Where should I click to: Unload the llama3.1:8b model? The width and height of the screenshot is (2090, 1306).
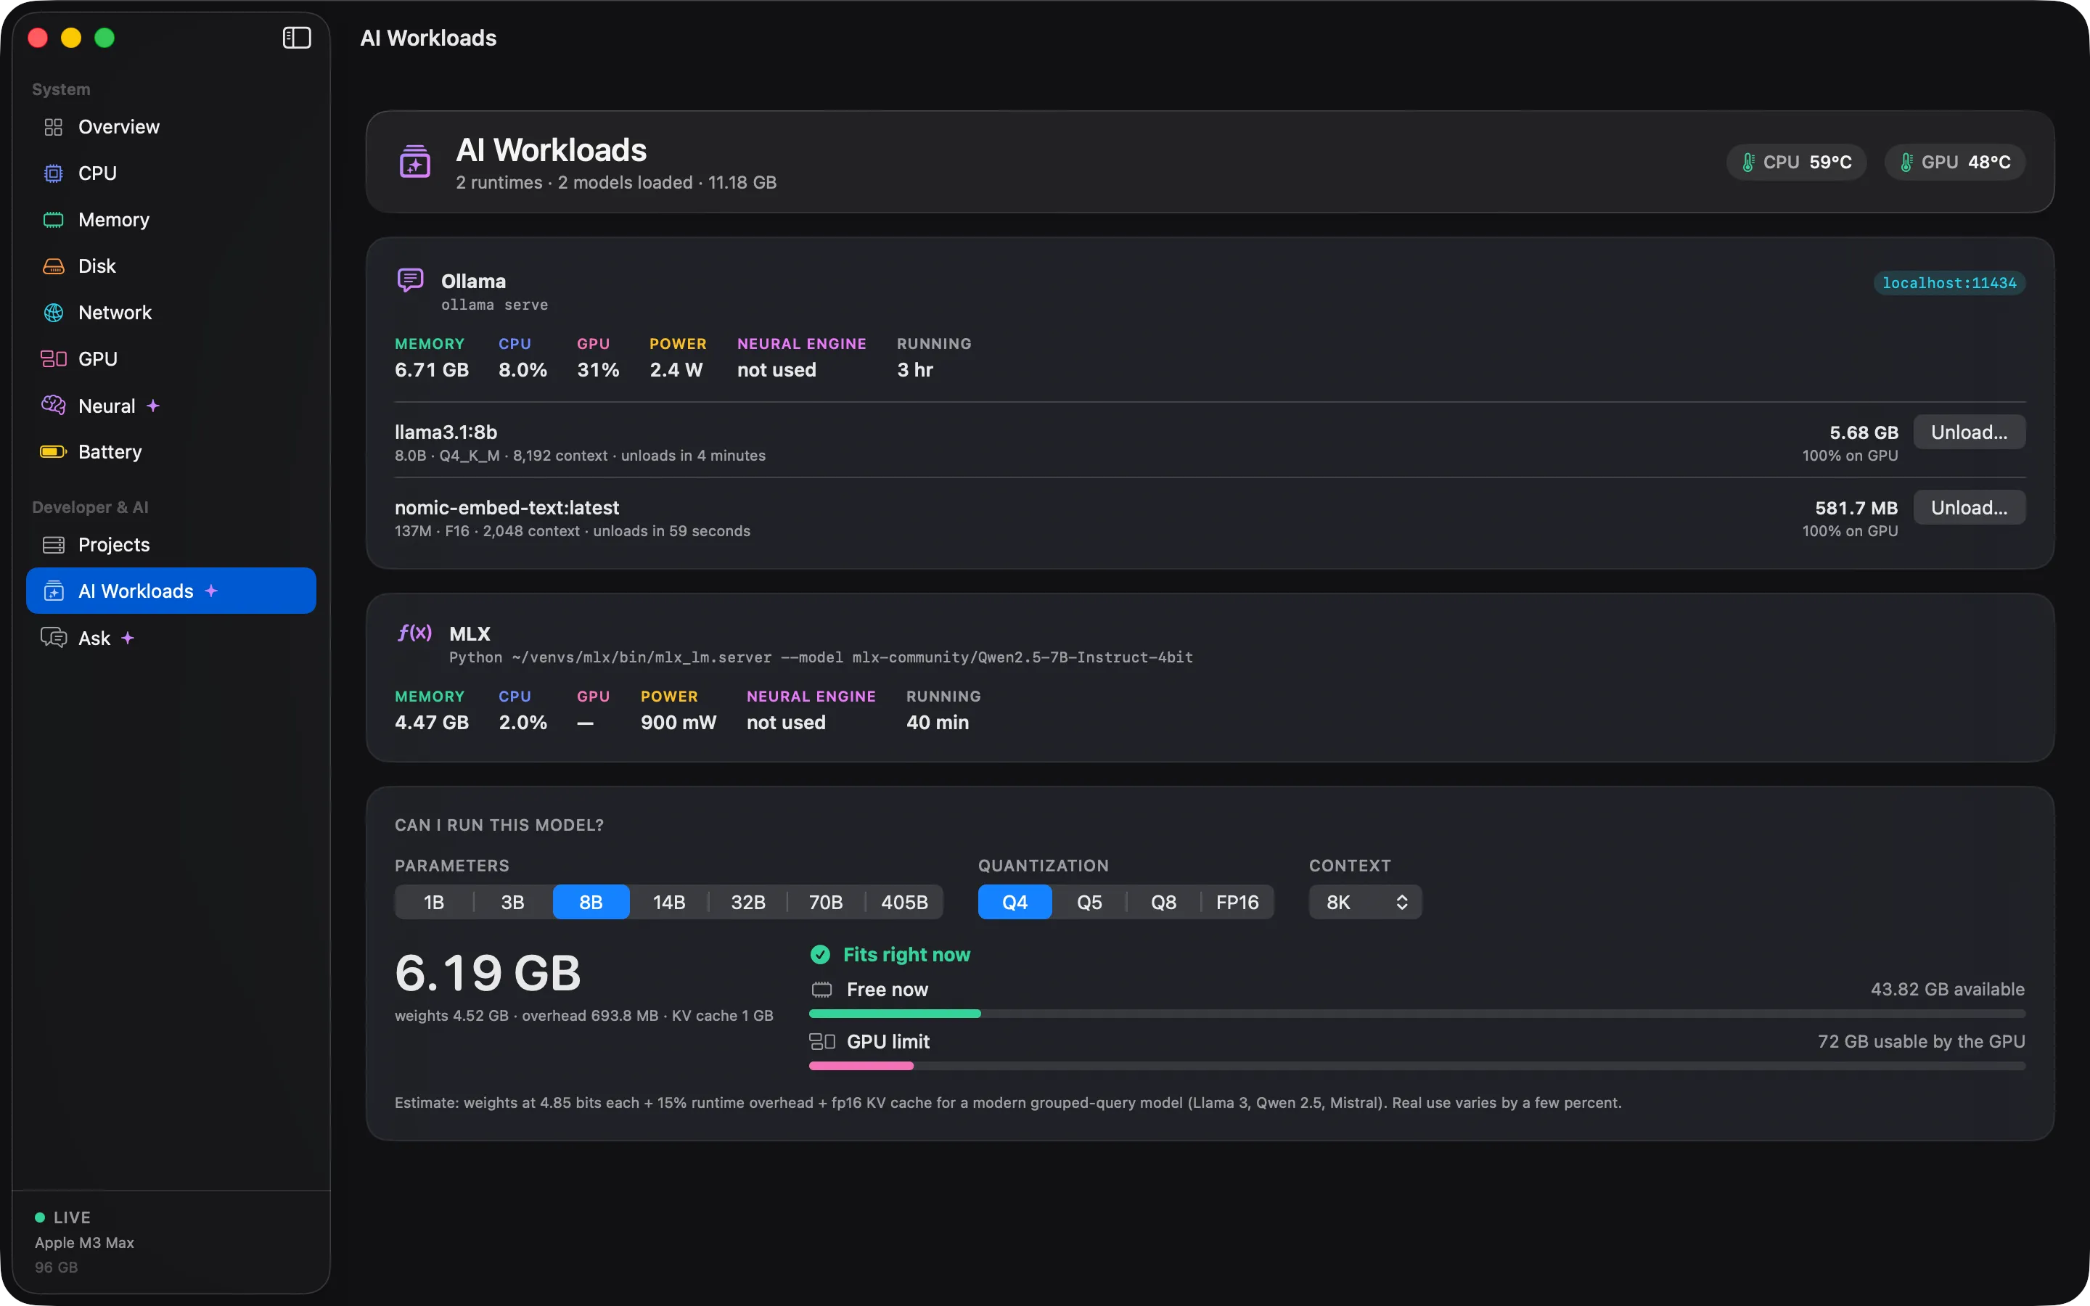(1969, 432)
